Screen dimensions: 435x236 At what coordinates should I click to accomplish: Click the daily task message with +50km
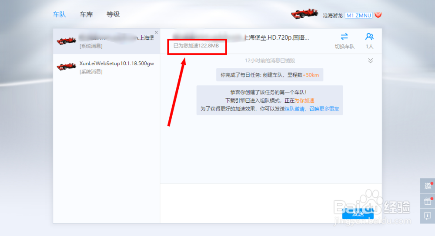270,75
